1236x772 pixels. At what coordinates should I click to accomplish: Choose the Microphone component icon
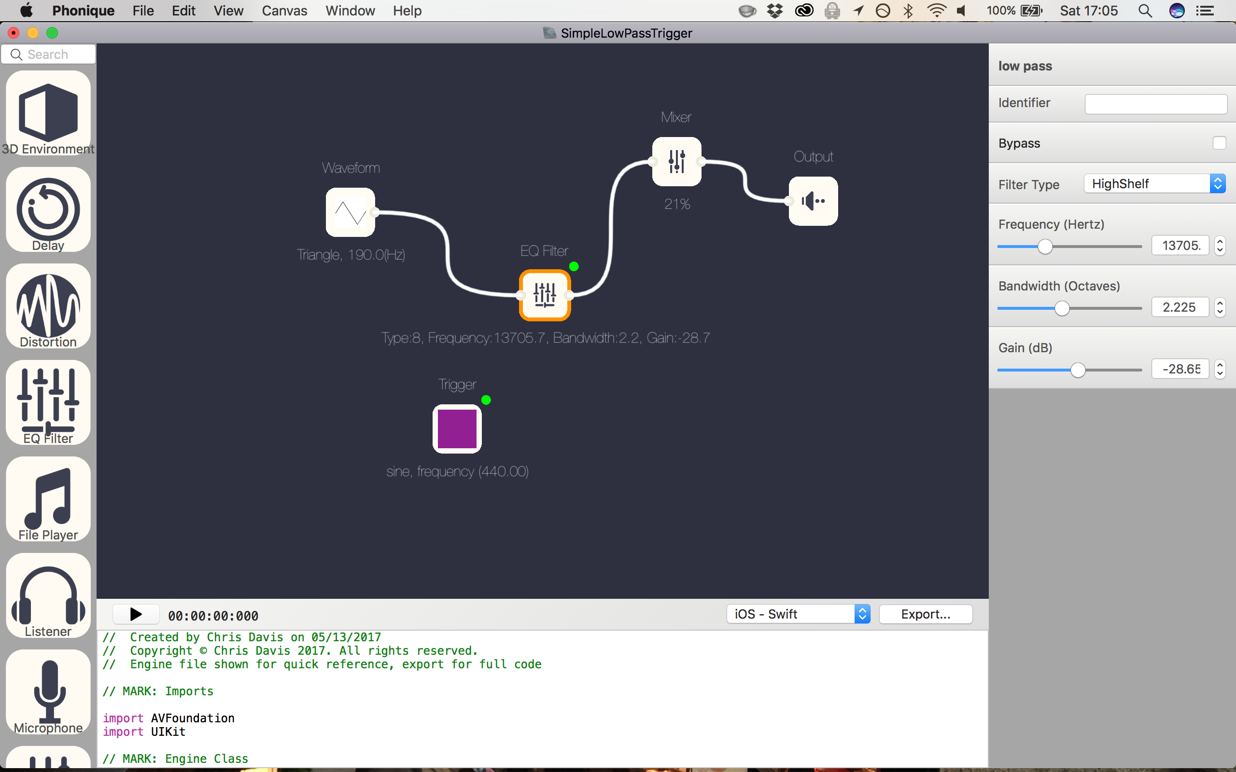[x=48, y=692]
